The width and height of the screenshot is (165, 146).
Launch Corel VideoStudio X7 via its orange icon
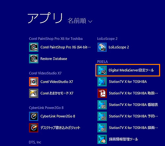click(x=34, y=82)
